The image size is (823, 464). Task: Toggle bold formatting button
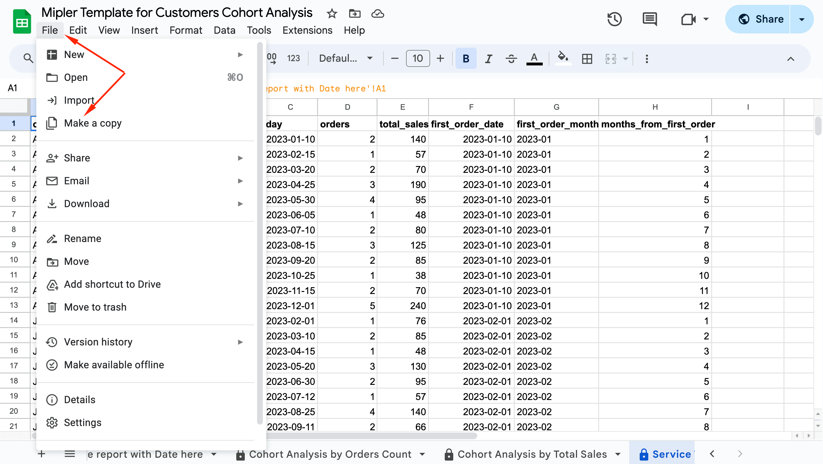pos(466,58)
